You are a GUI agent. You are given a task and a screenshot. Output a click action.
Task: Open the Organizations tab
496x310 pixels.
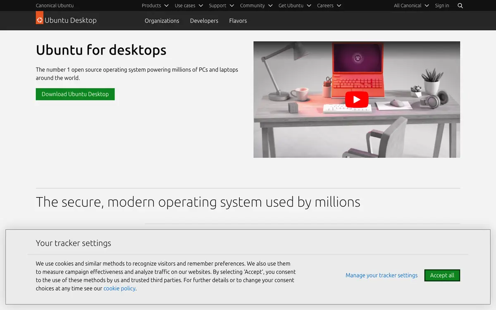[x=162, y=21]
